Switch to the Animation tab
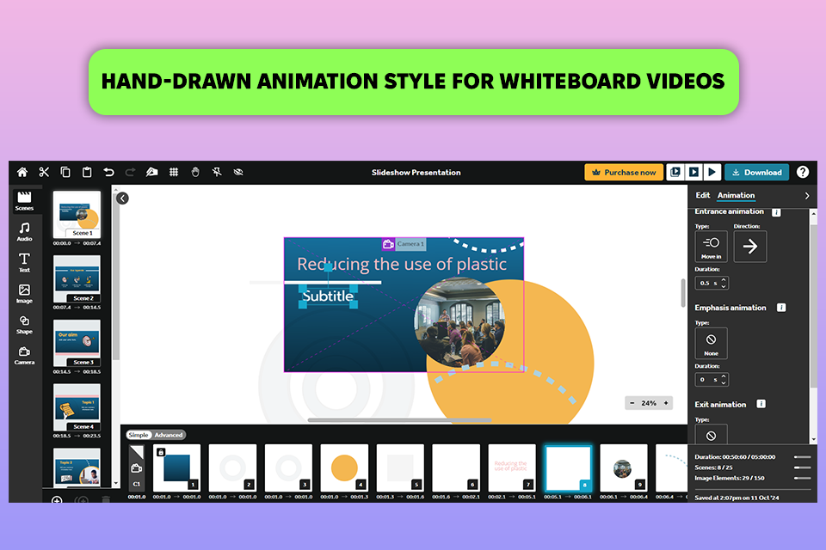 point(736,195)
